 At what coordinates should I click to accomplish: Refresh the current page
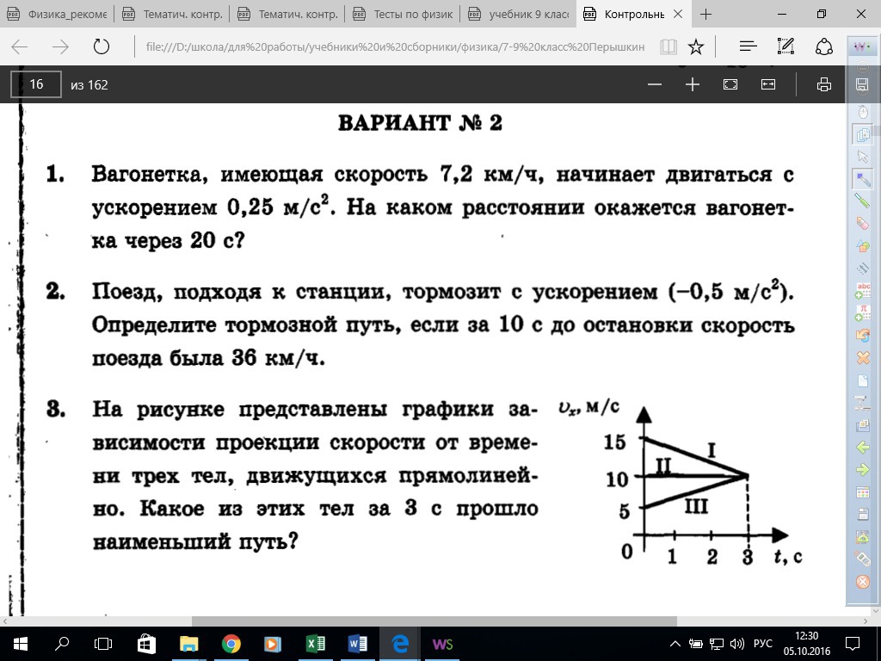[102, 46]
